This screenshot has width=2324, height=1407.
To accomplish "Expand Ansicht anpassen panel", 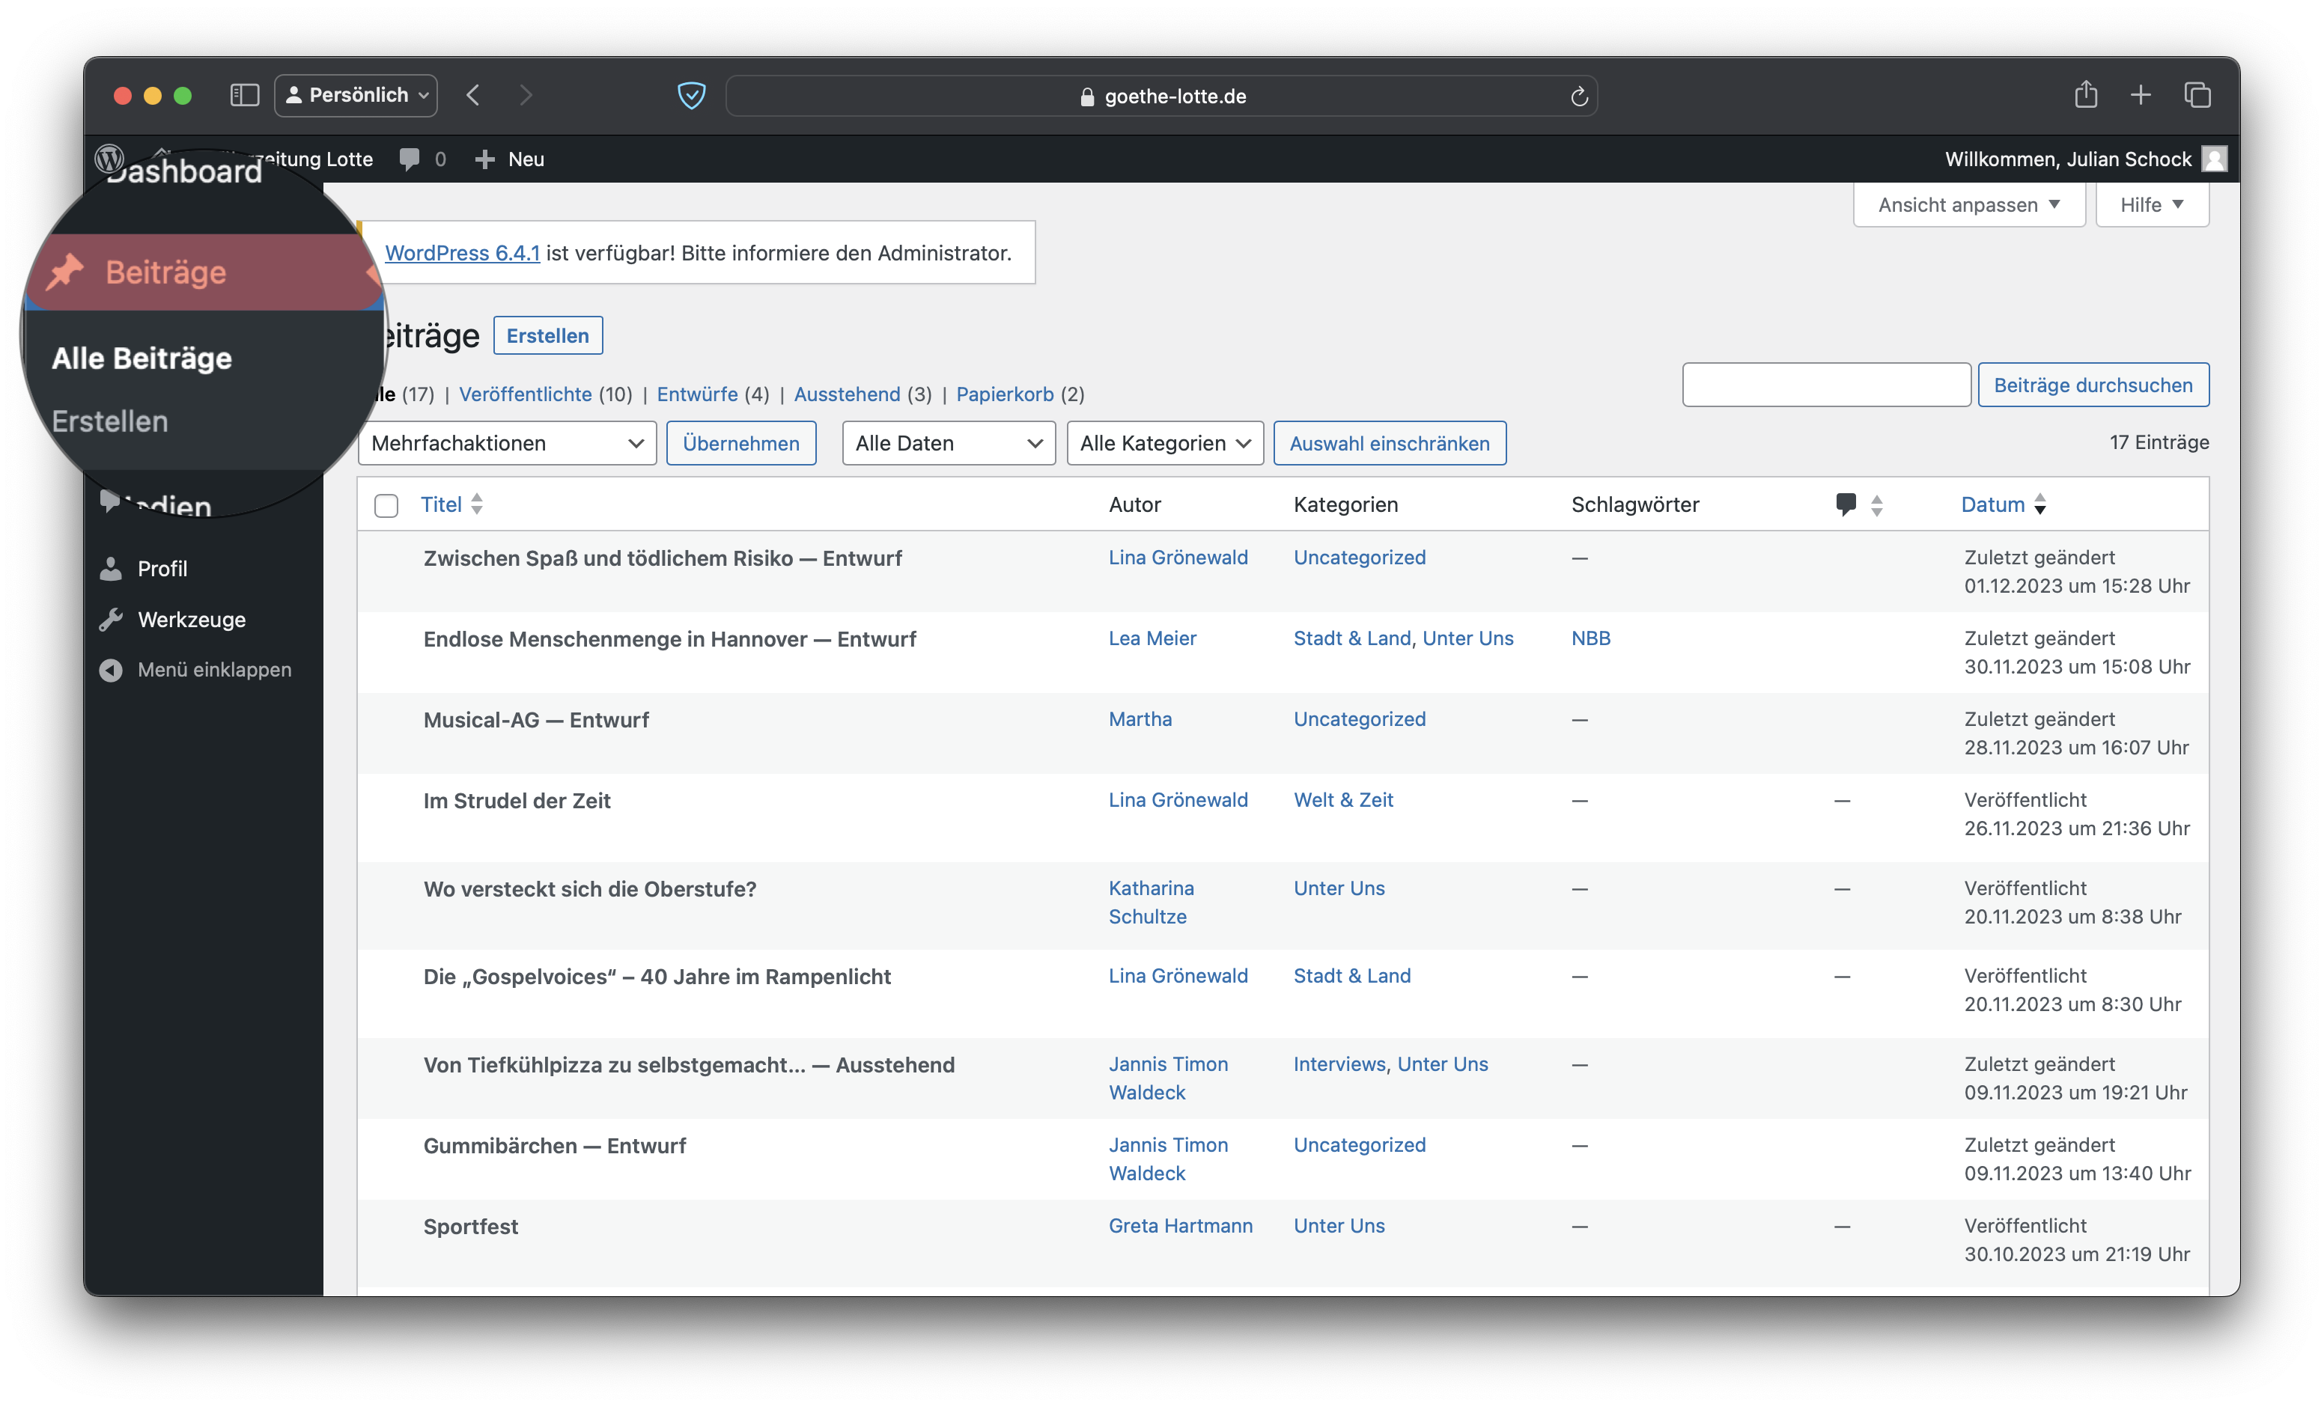I will point(1968,204).
